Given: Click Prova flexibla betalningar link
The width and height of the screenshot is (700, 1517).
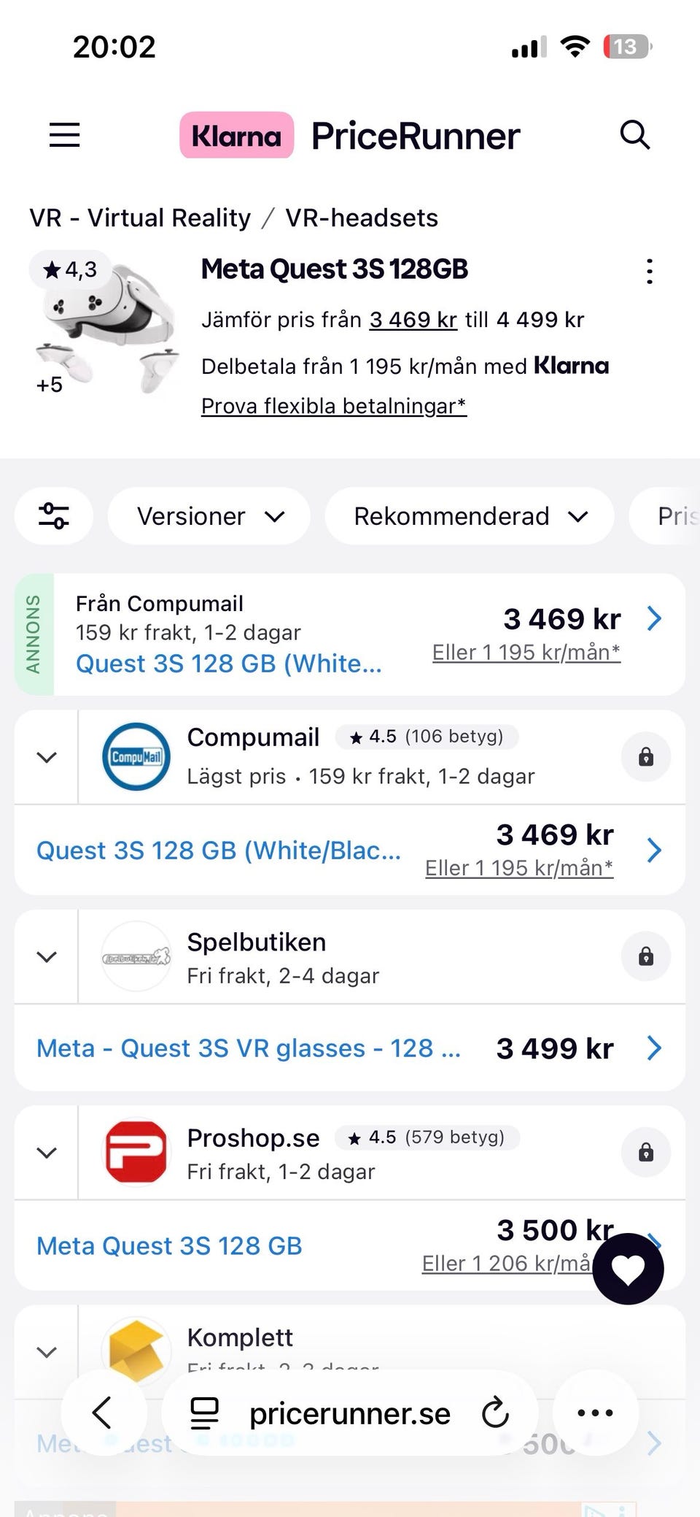Looking at the screenshot, I should (x=333, y=406).
